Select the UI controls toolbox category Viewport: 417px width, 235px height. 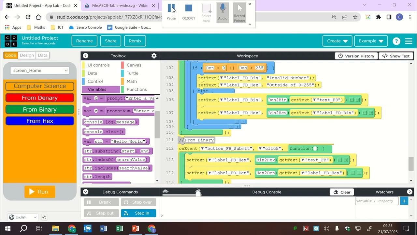(x=98, y=65)
